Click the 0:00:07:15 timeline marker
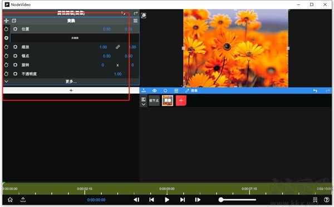334x207 pixels. [x=249, y=189]
